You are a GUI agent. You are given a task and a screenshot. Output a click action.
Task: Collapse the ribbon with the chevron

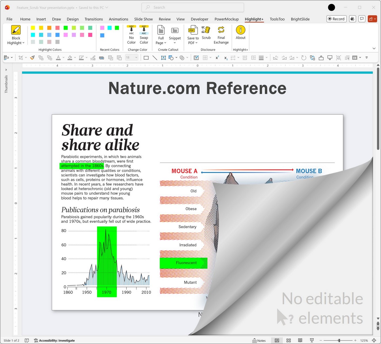(x=374, y=48)
